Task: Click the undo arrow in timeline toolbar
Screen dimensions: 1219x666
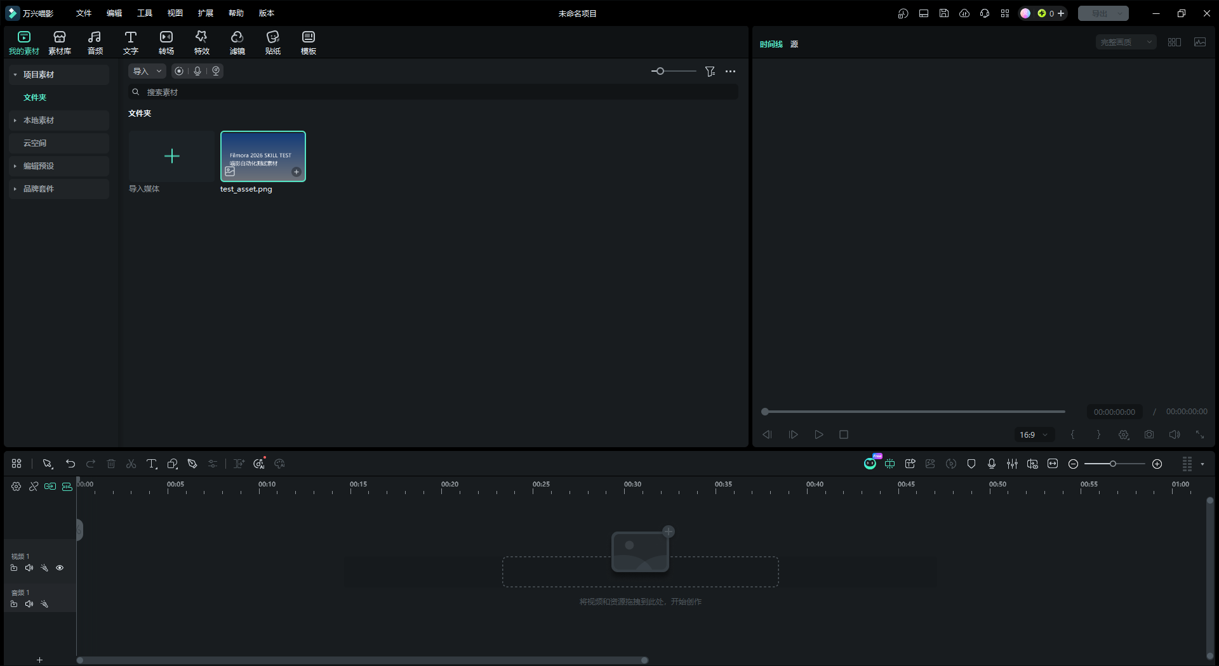Action: pos(70,464)
